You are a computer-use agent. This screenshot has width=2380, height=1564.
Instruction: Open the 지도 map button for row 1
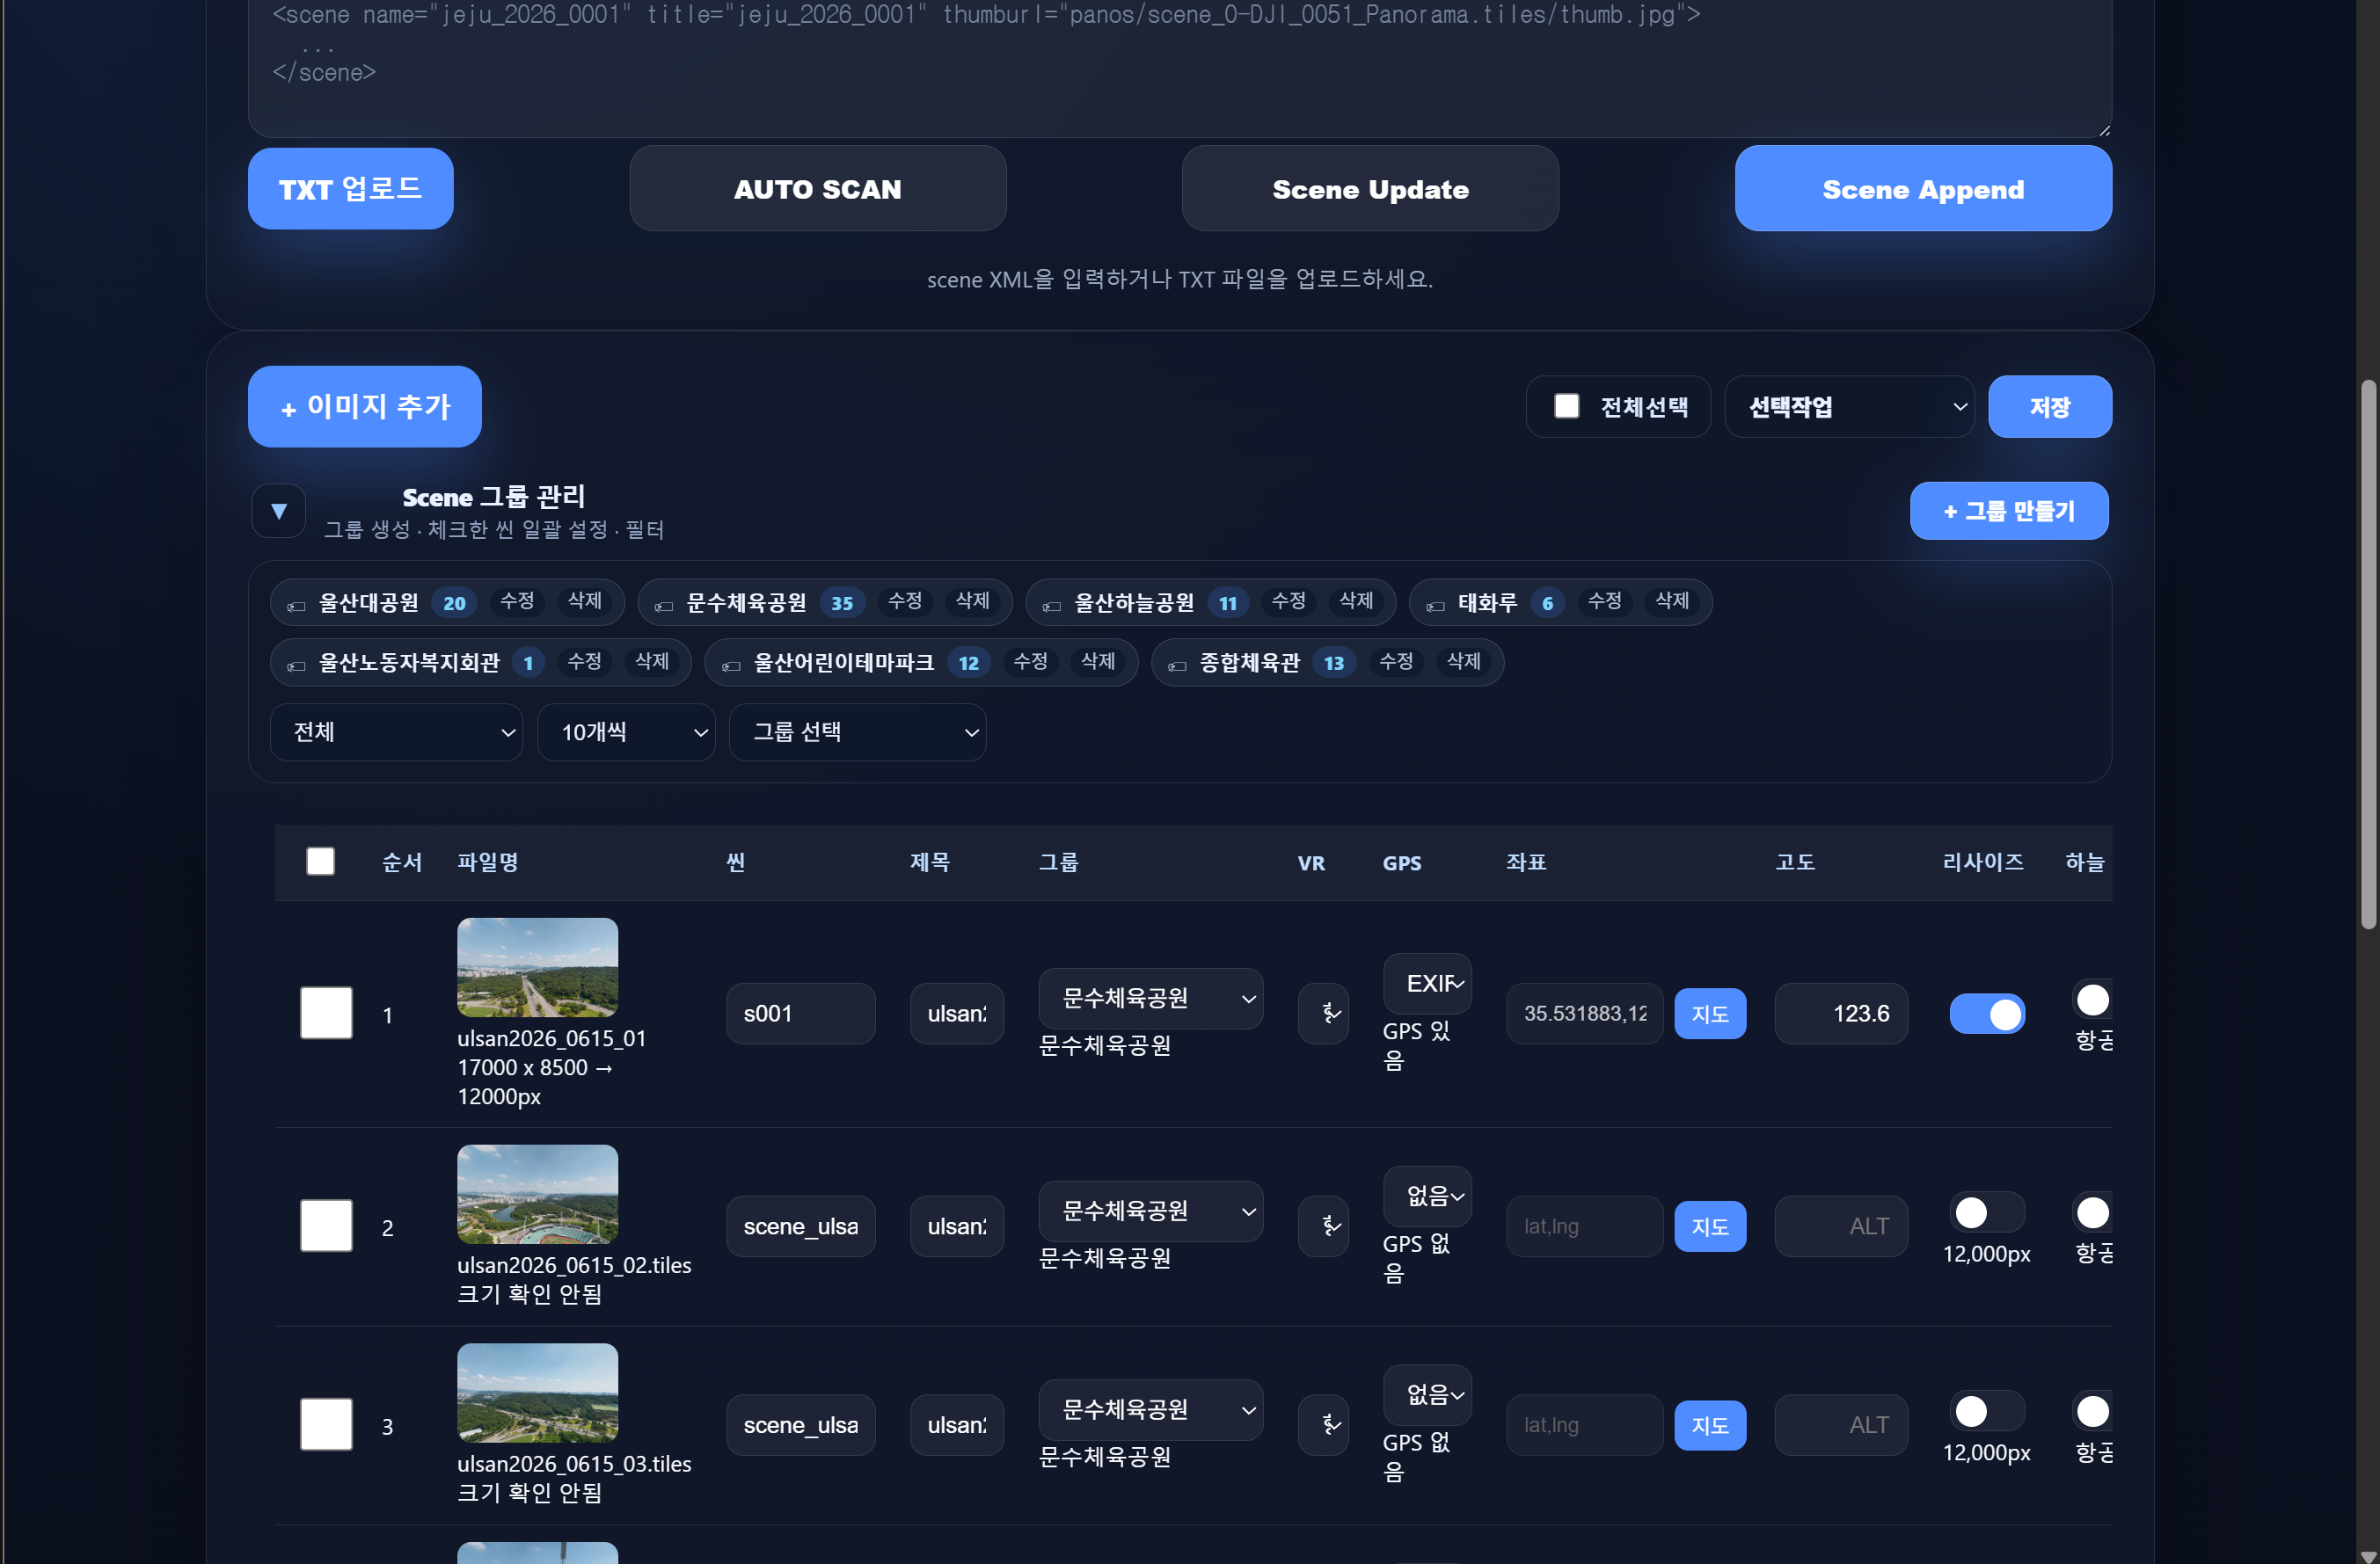point(1711,1015)
